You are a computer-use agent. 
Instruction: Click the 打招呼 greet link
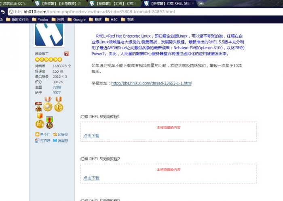tap(43, 141)
